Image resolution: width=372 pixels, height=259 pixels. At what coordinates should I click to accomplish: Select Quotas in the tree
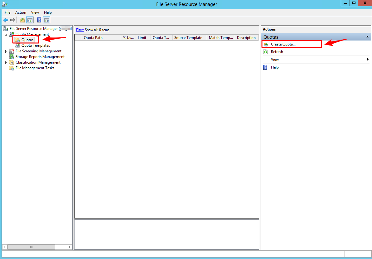(27, 40)
